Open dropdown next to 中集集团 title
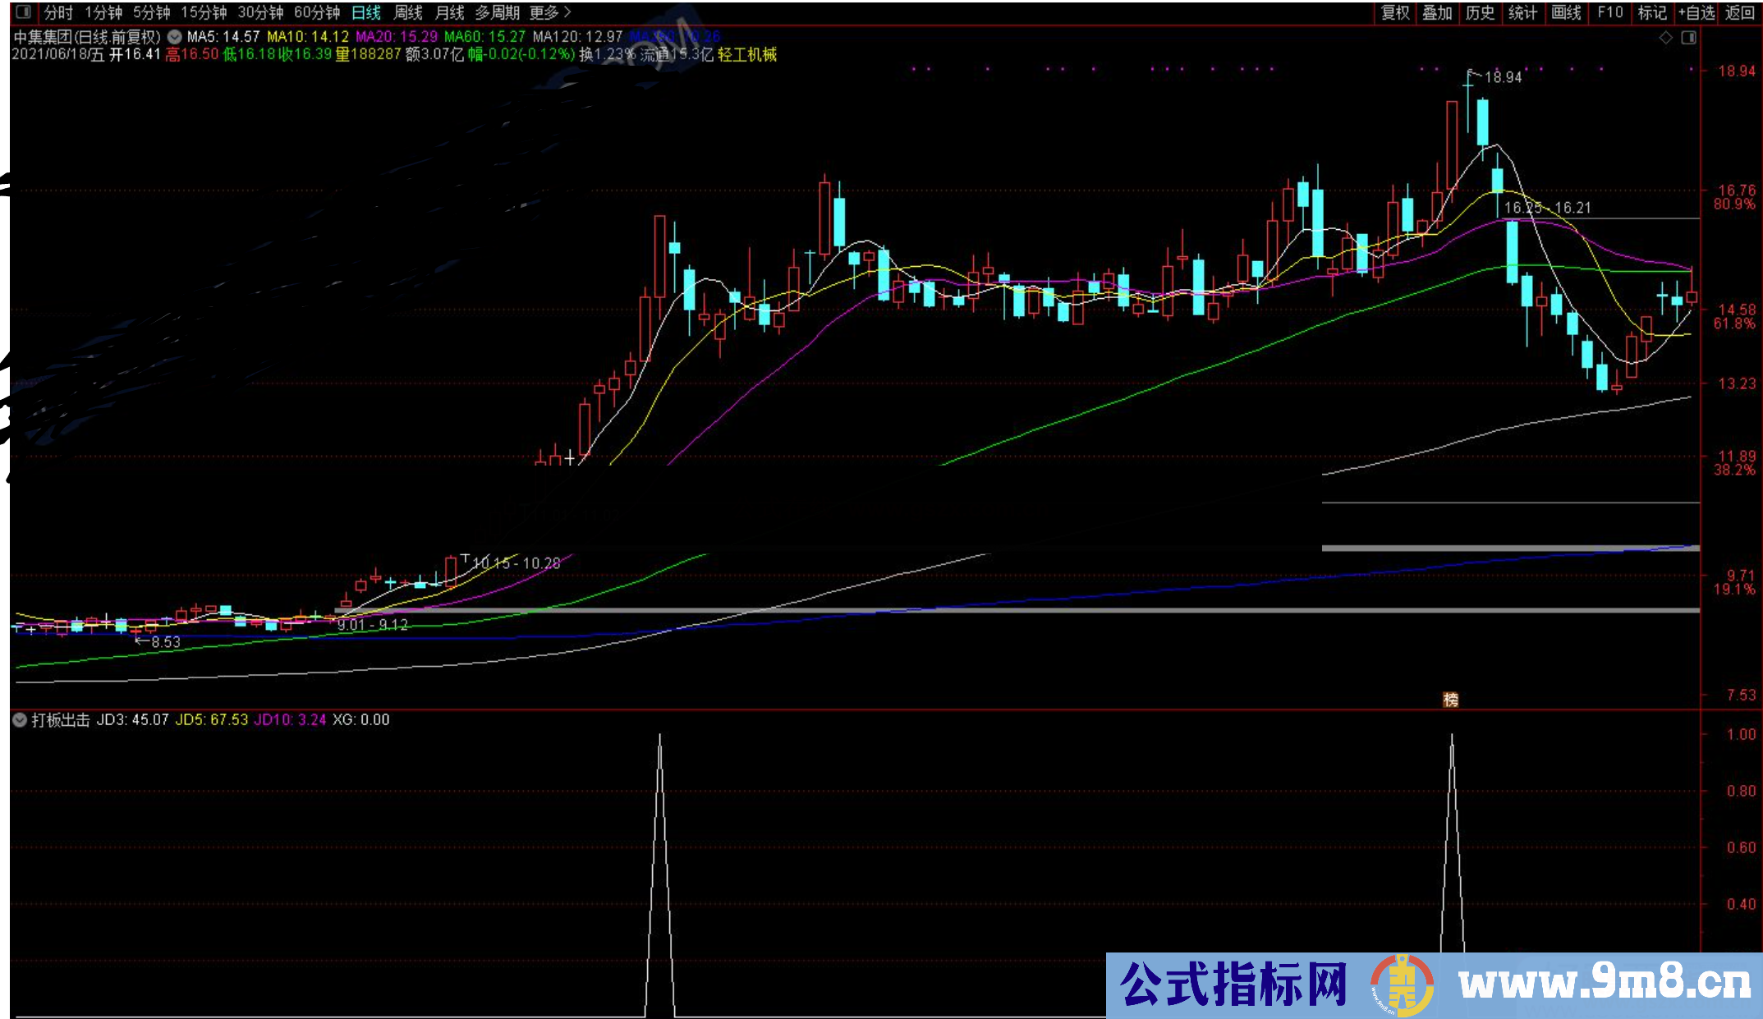The width and height of the screenshot is (1763, 1019). tap(174, 37)
